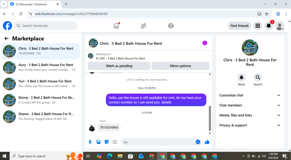
Task: Show hidden system tray icons chevron
Action: [x=243, y=156]
